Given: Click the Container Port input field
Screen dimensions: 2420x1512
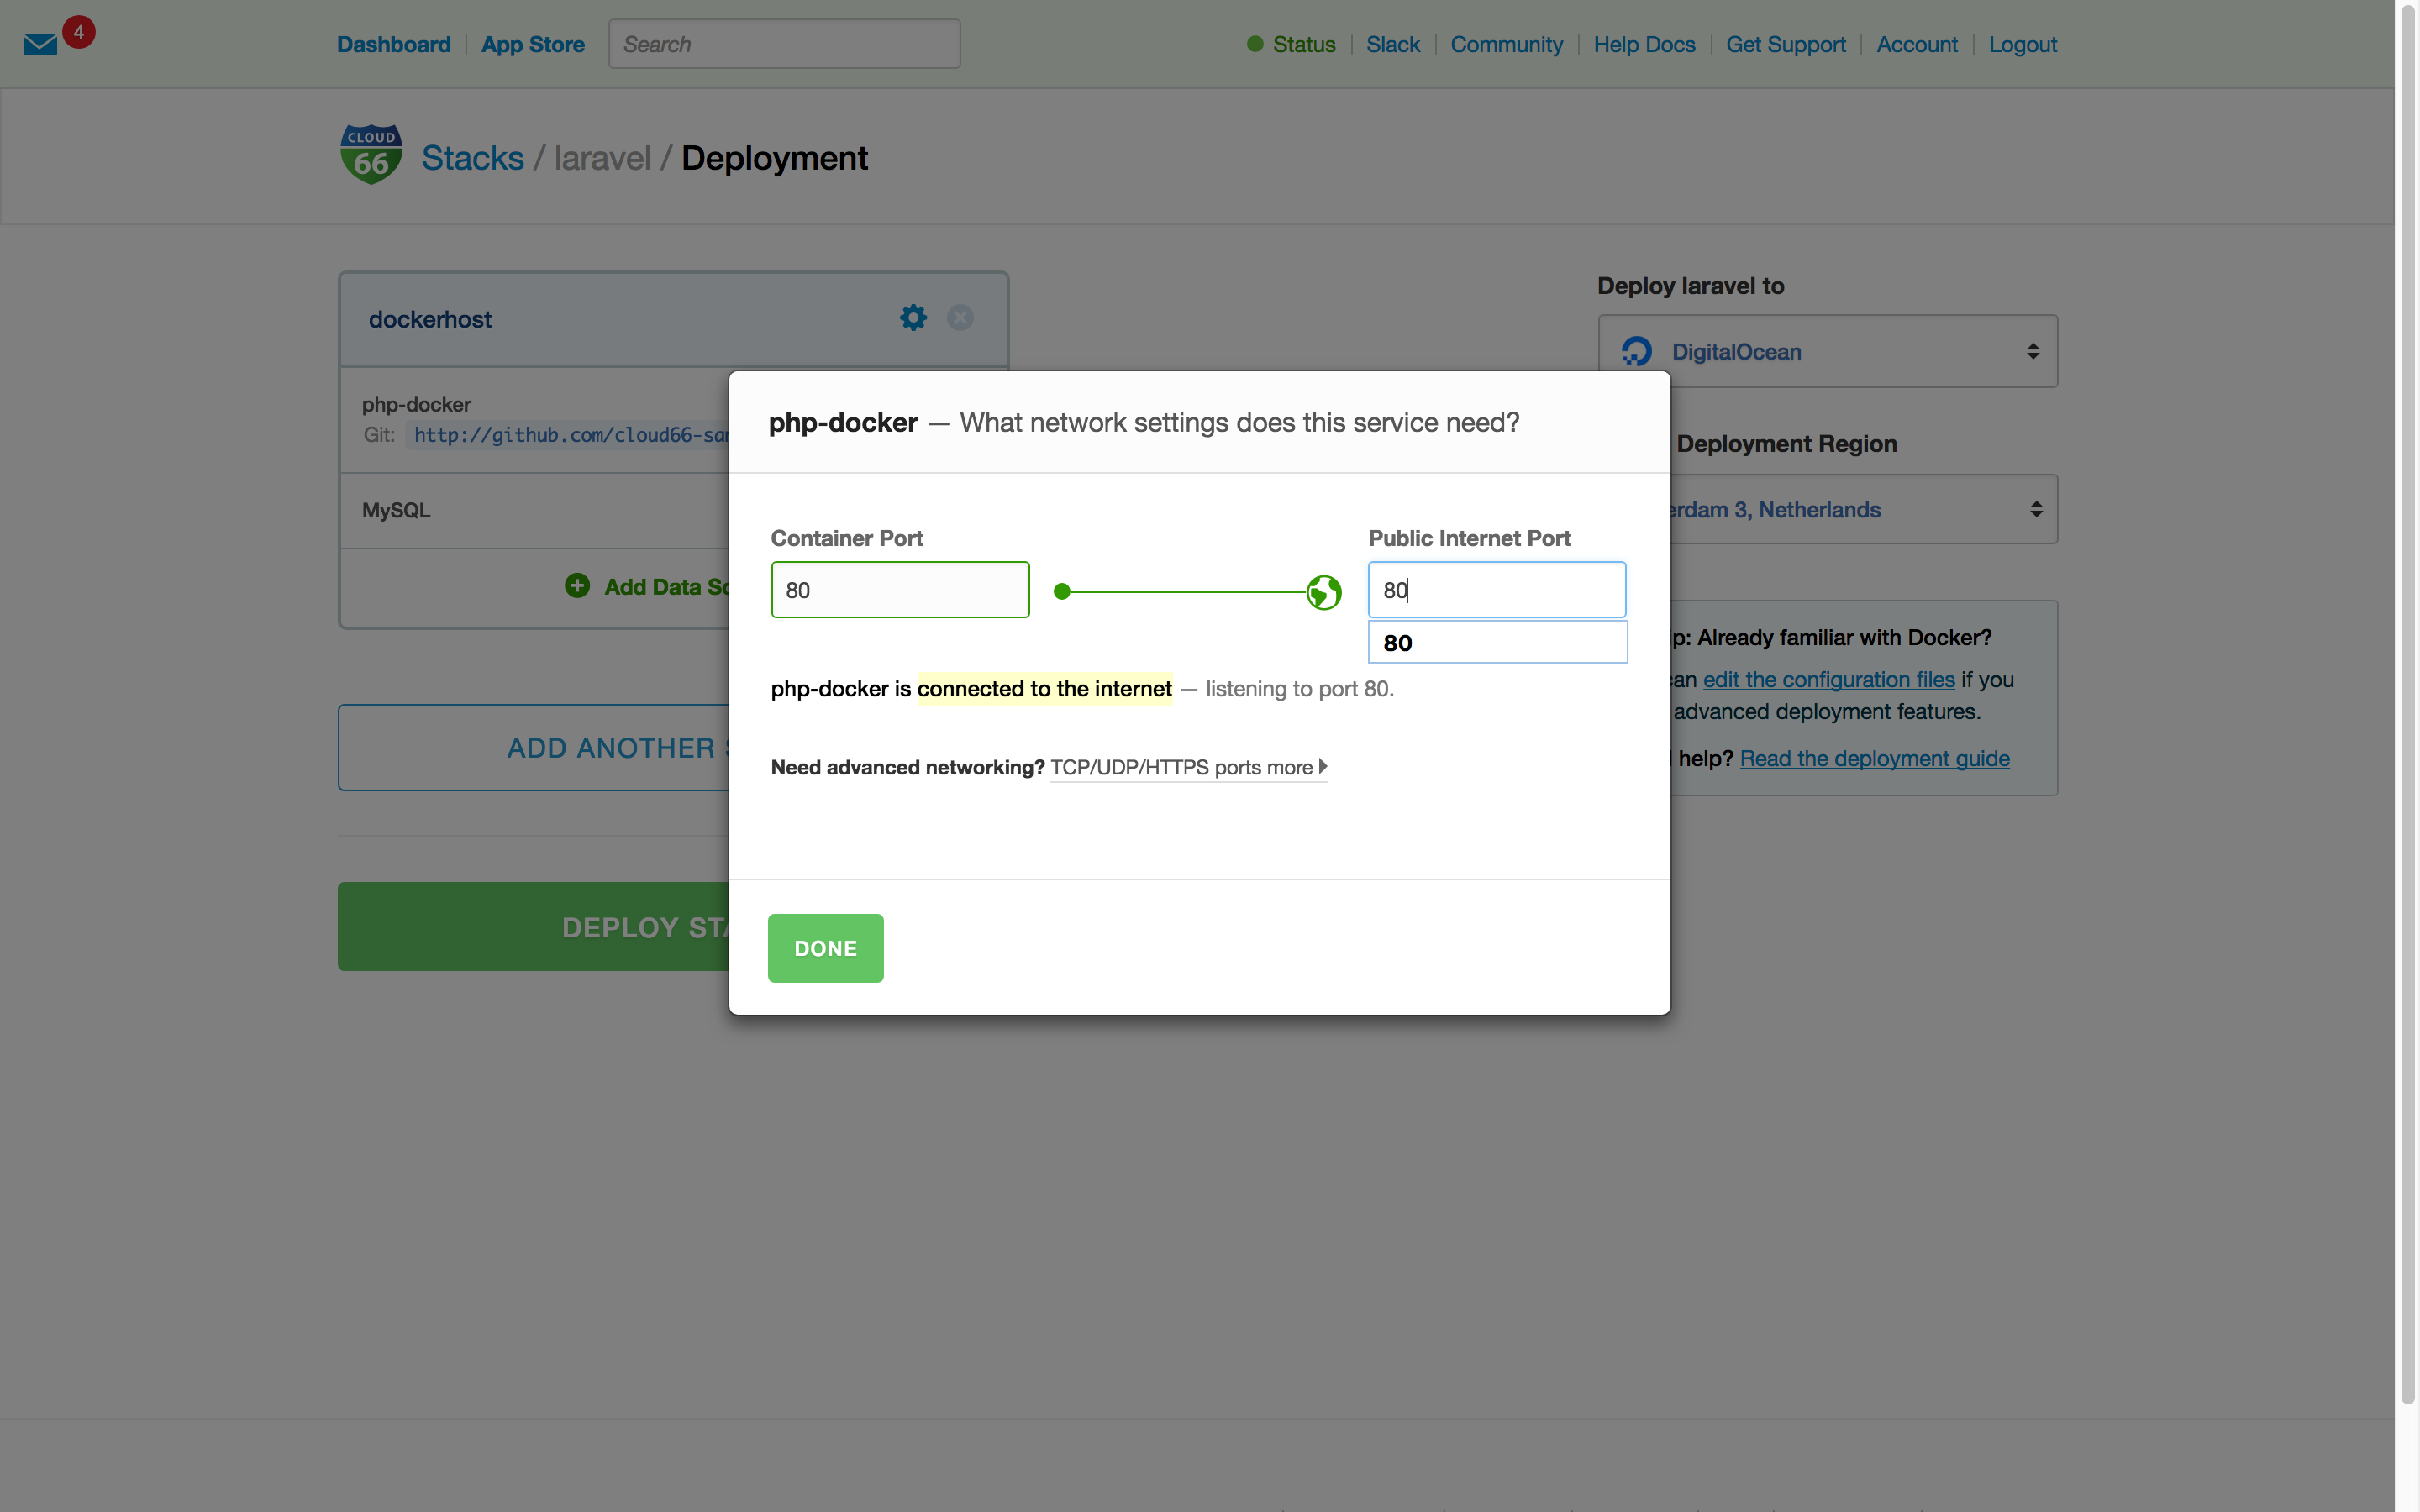Looking at the screenshot, I should click(899, 589).
